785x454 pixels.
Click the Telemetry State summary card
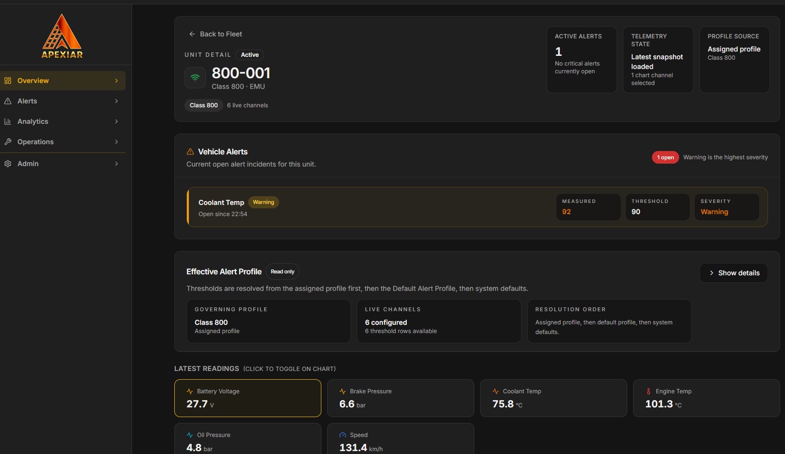click(x=658, y=59)
